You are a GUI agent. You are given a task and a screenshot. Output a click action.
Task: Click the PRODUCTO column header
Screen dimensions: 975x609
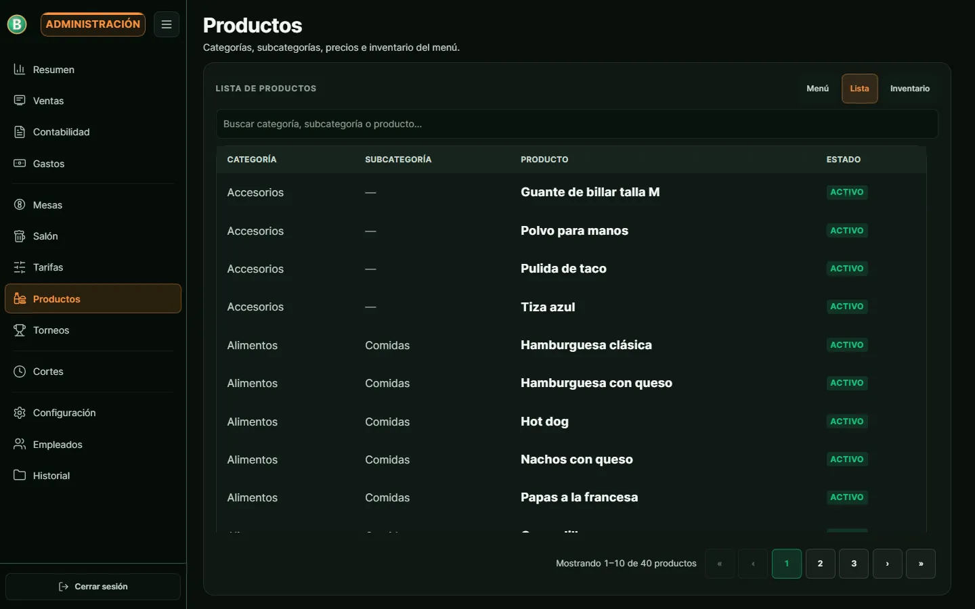[x=544, y=160]
